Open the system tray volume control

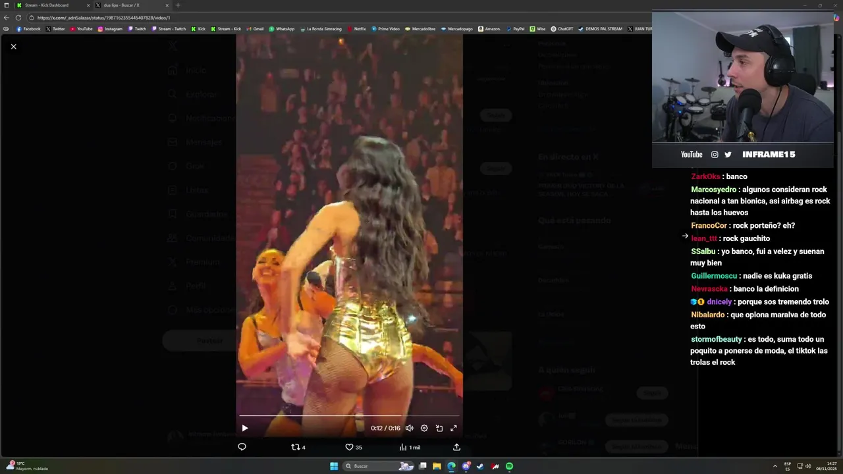click(808, 466)
